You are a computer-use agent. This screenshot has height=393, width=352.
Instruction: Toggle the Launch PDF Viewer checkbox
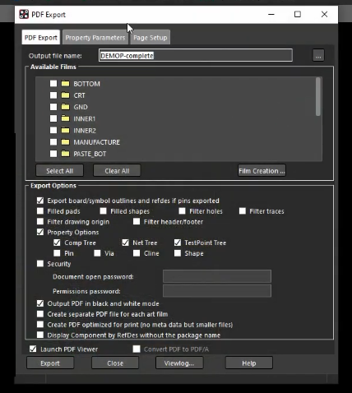33,349
